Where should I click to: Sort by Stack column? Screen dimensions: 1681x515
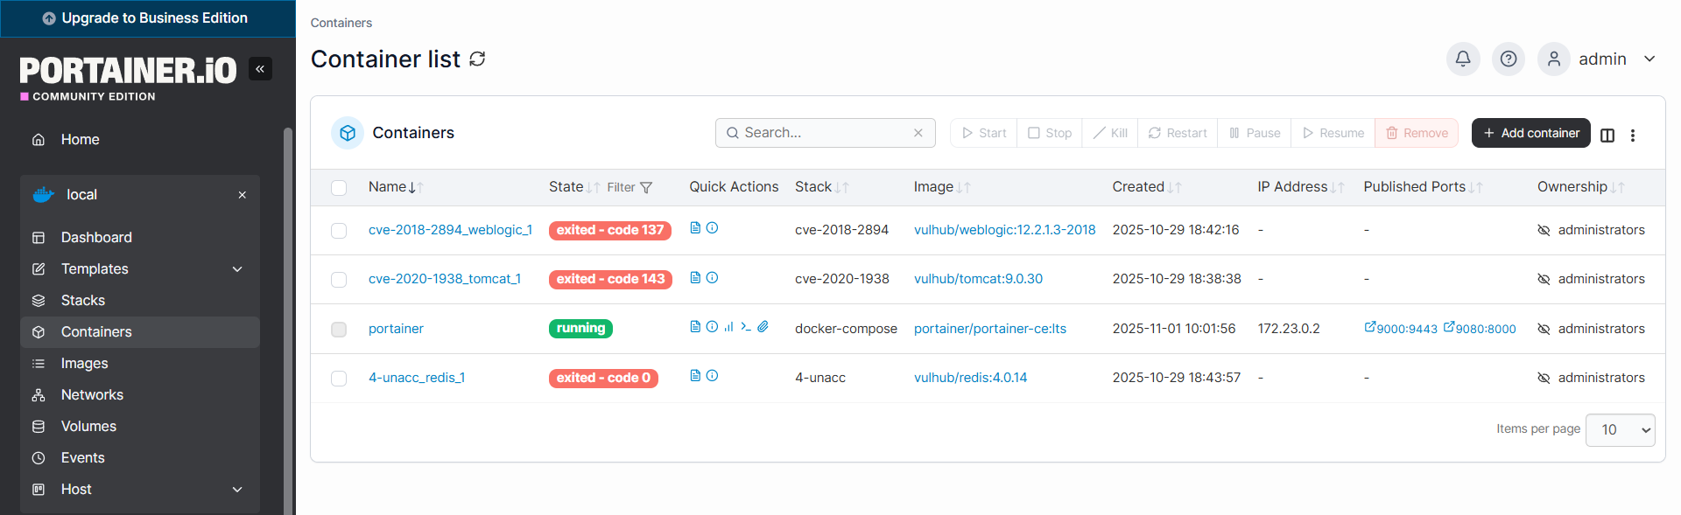tap(822, 187)
